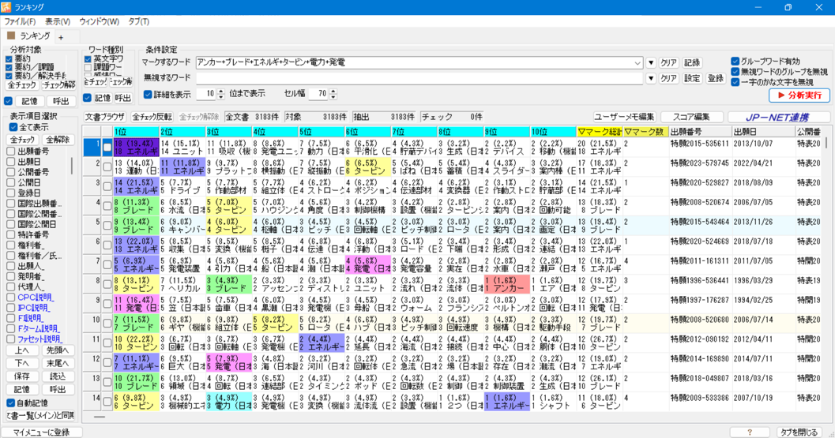Select checkbox for row 1
The width and height of the screenshot is (835, 438).
click(107, 148)
